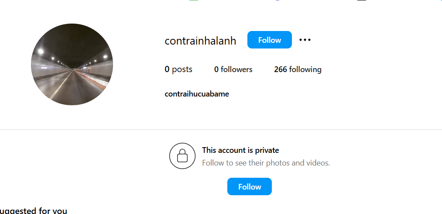Viewport: 442px width, 214px height.
Task: Click the Follow button beside the username
Action: [269, 40]
